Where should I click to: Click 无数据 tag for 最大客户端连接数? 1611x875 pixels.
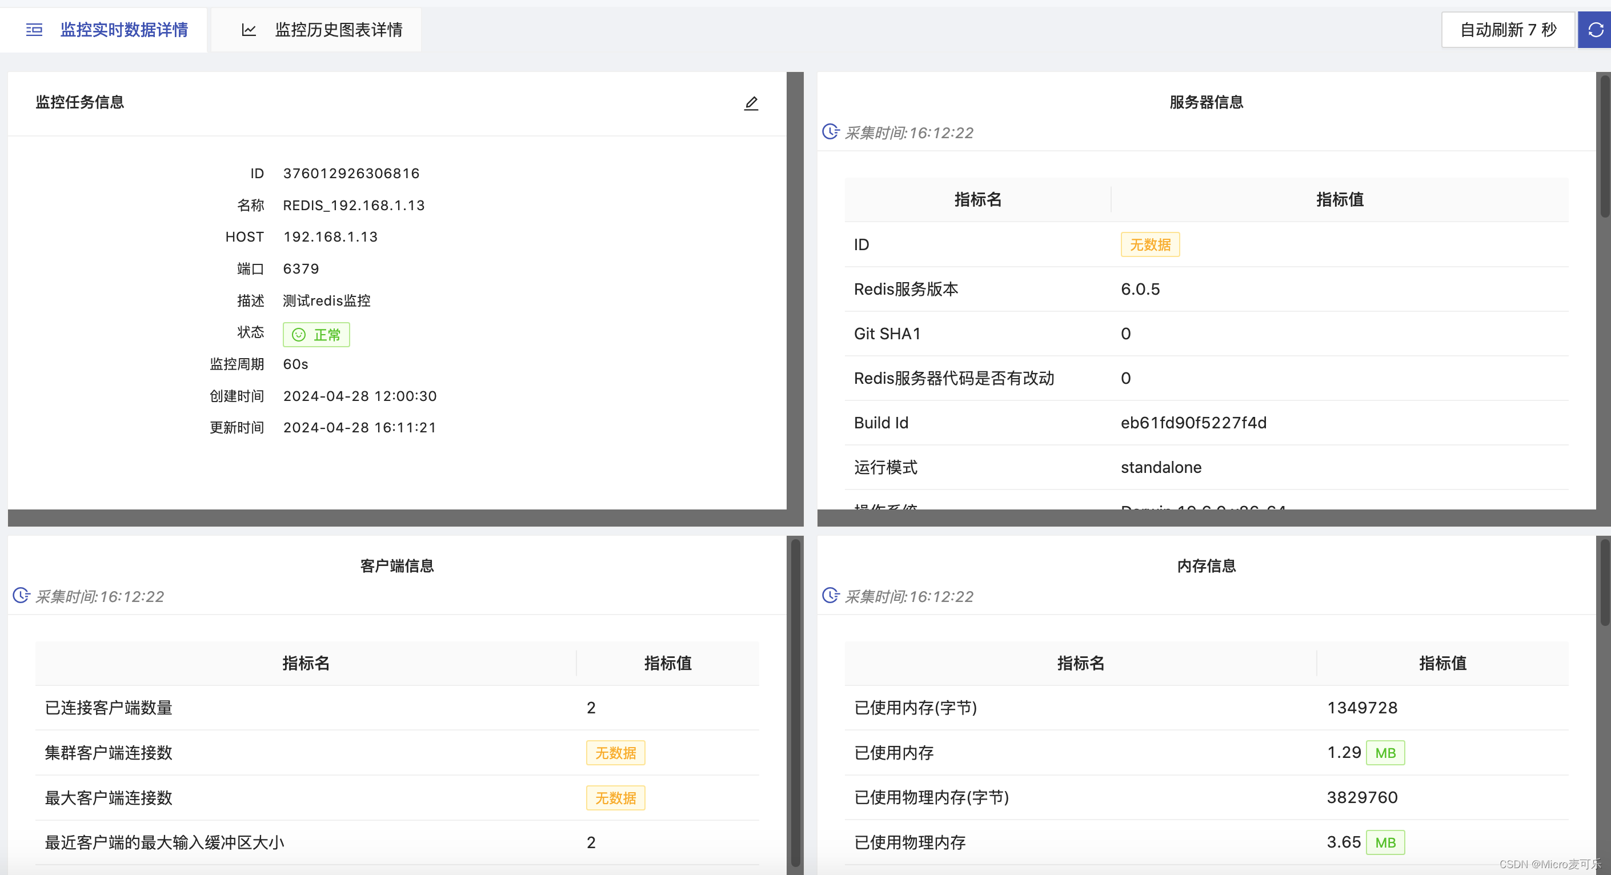(x=615, y=798)
